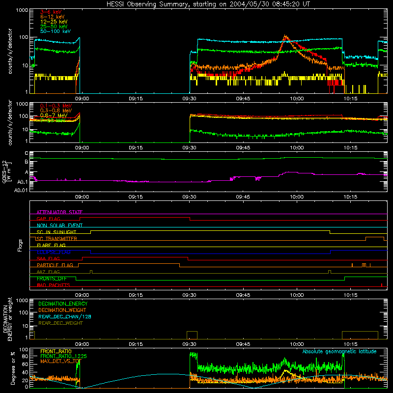This screenshot has height=393, width=393.
Task: Click the 0.8-7 MeV legend label
Action: click(x=54, y=115)
